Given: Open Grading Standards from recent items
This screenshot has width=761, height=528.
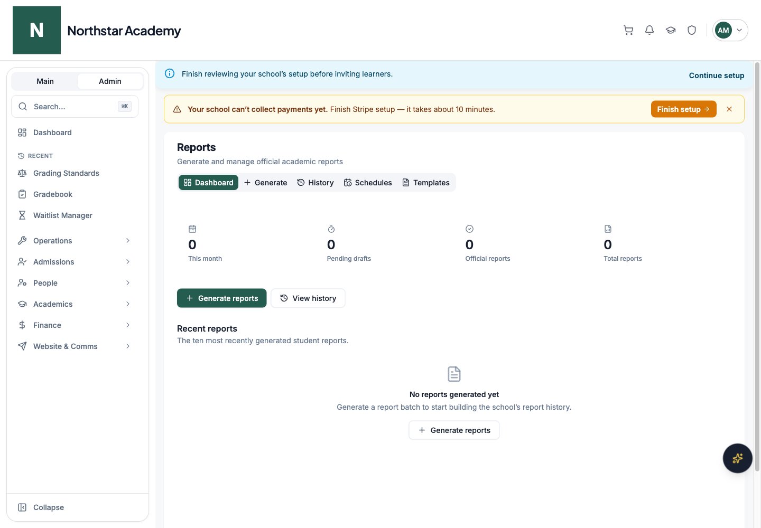Looking at the screenshot, I should pos(75,173).
